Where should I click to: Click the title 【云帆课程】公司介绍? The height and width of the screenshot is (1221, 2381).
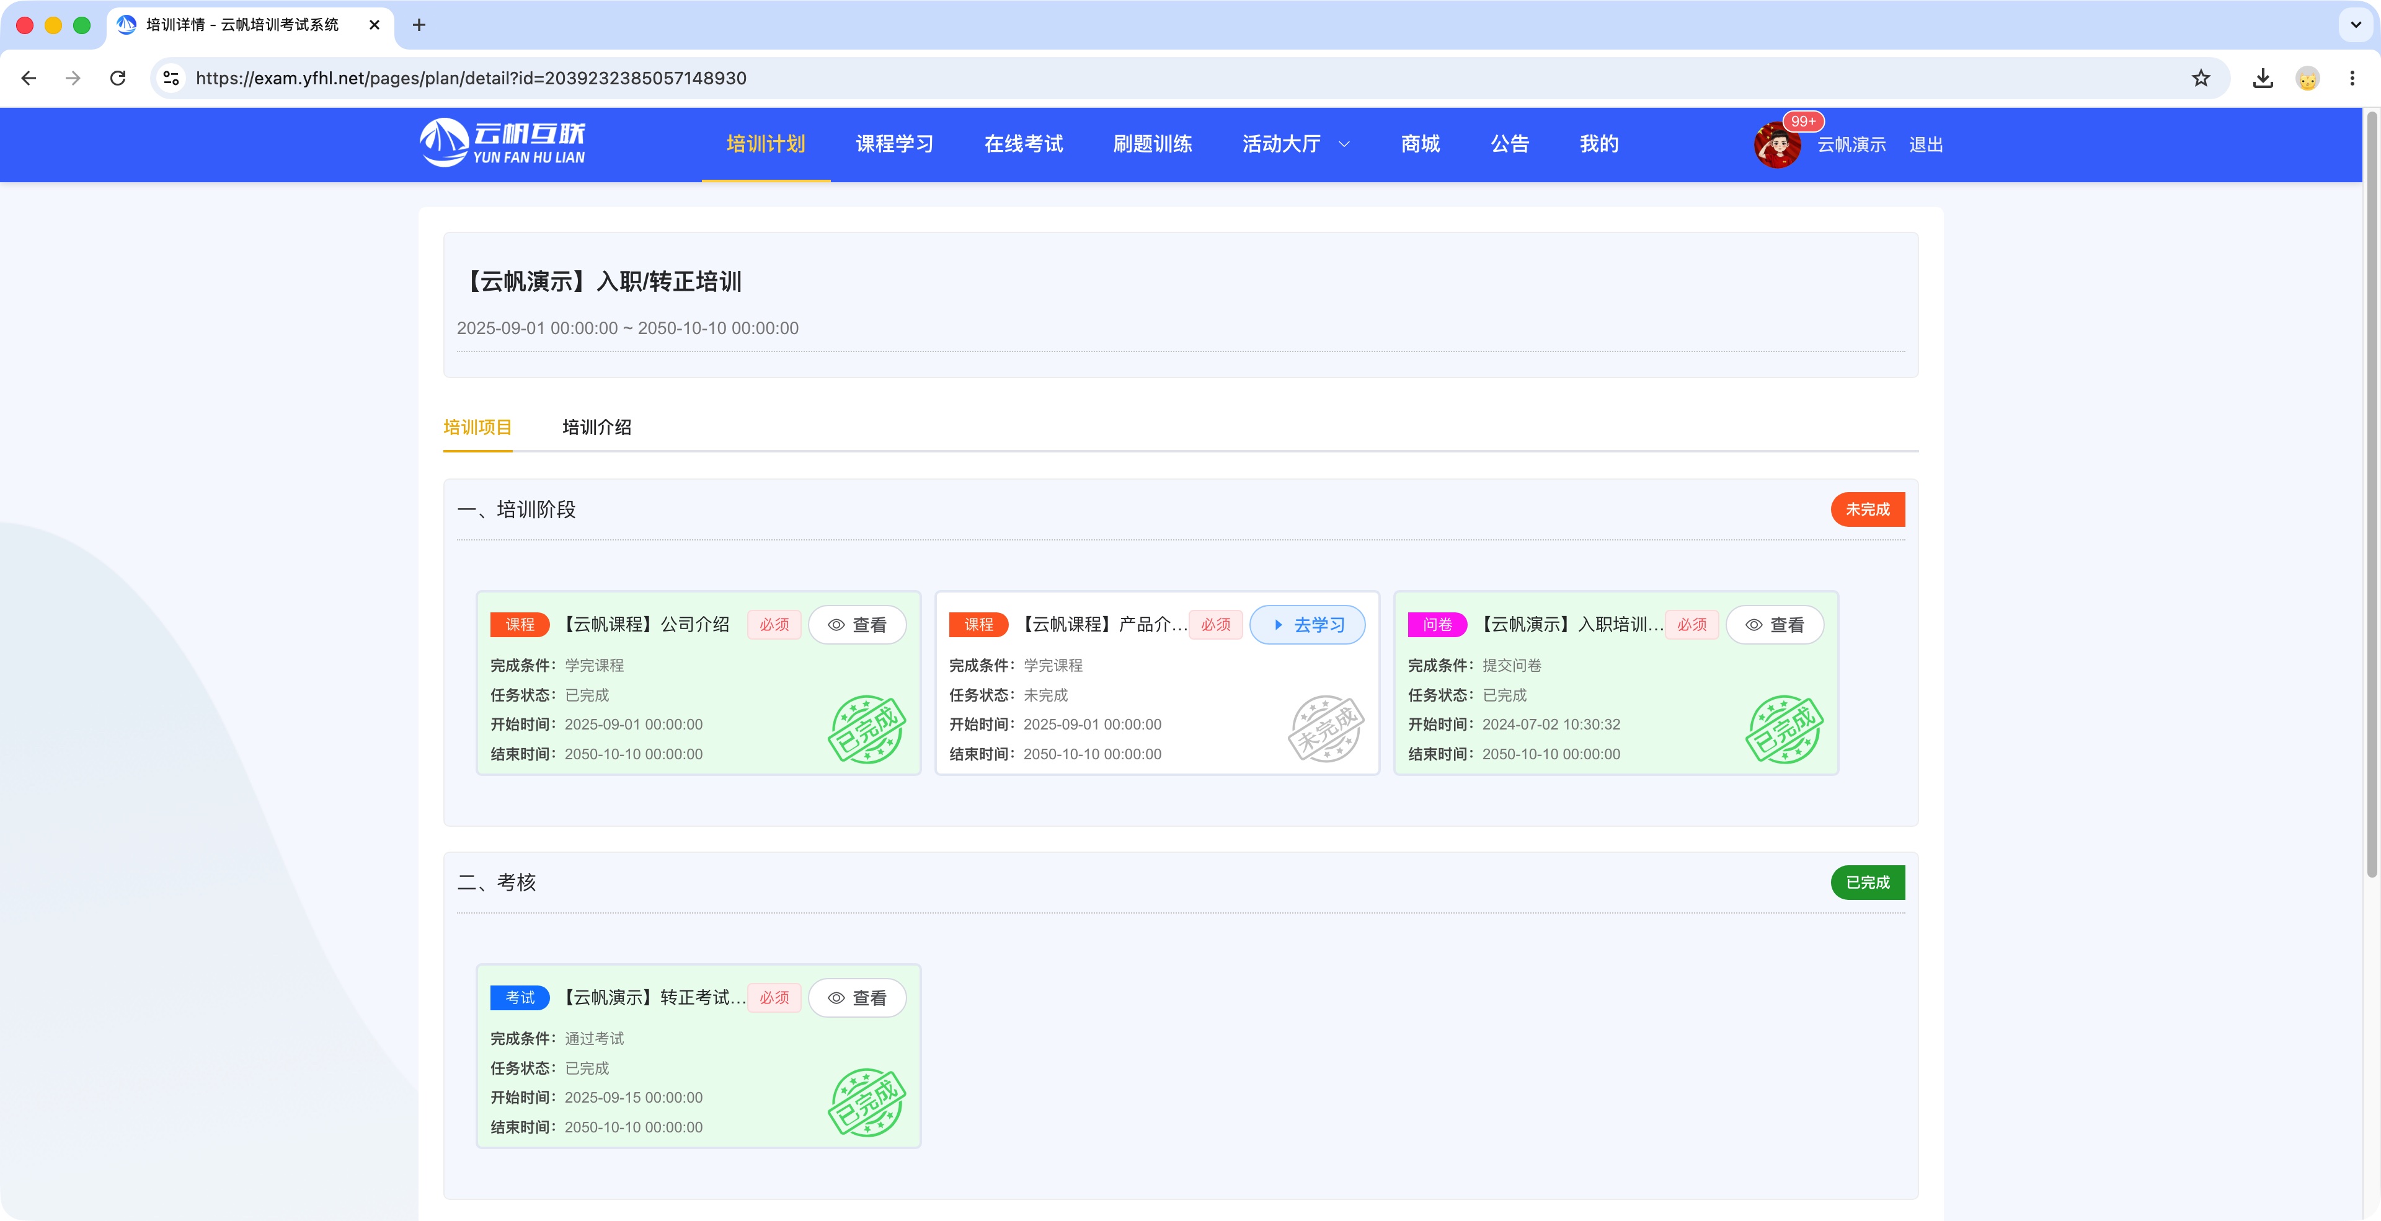point(645,625)
